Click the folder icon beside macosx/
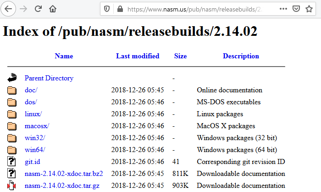Image resolution: width=321 pixels, height=192 pixels. [12, 126]
